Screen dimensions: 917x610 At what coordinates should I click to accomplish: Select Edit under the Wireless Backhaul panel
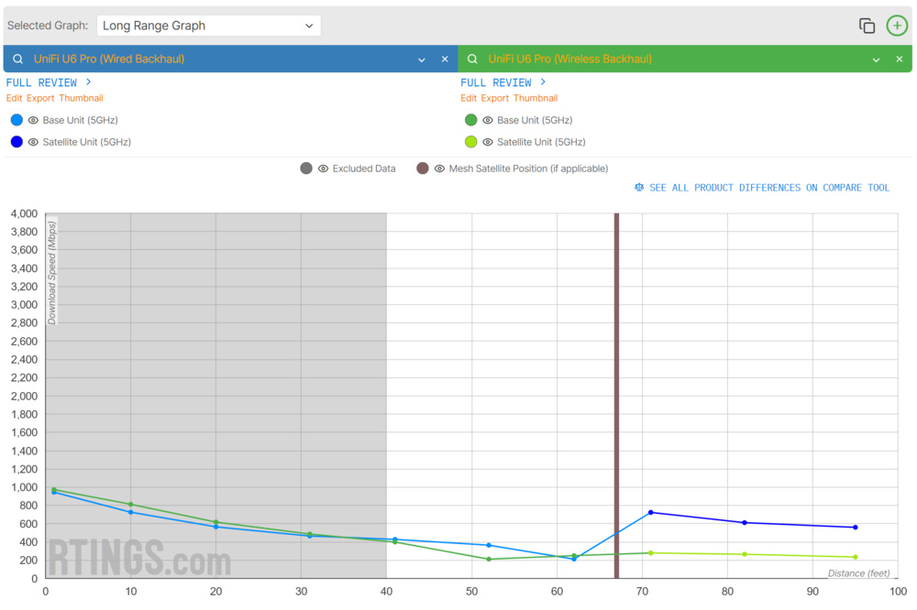pyautogui.click(x=469, y=98)
